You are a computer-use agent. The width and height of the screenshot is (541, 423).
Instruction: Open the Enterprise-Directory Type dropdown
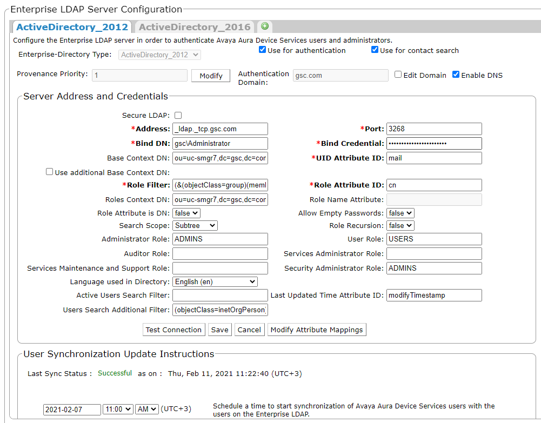(159, 55)
